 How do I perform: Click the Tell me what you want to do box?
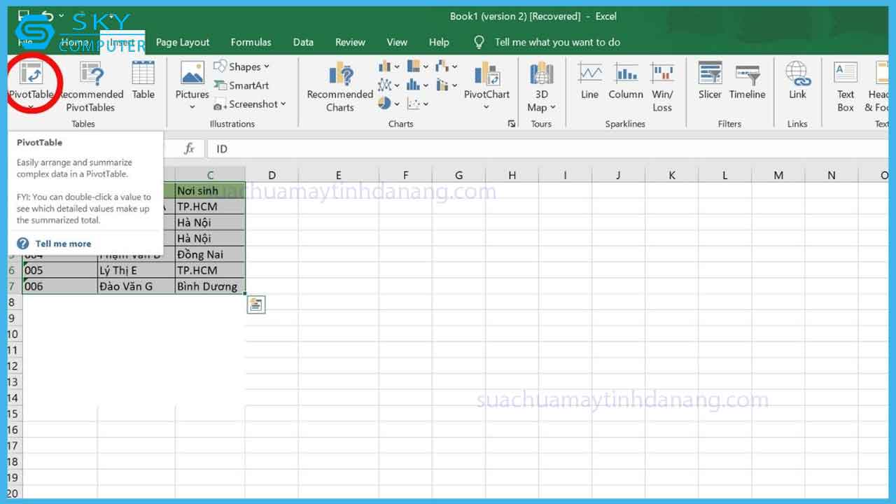pos(557,42)
